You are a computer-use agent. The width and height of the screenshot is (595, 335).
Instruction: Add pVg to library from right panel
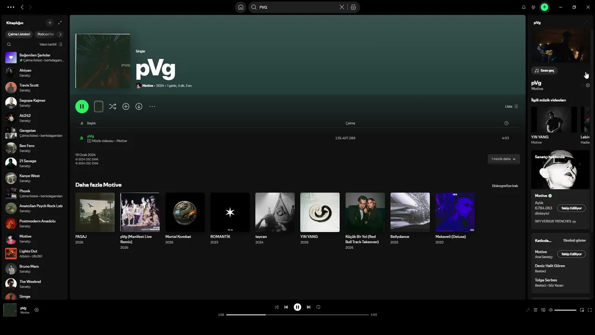588,85
